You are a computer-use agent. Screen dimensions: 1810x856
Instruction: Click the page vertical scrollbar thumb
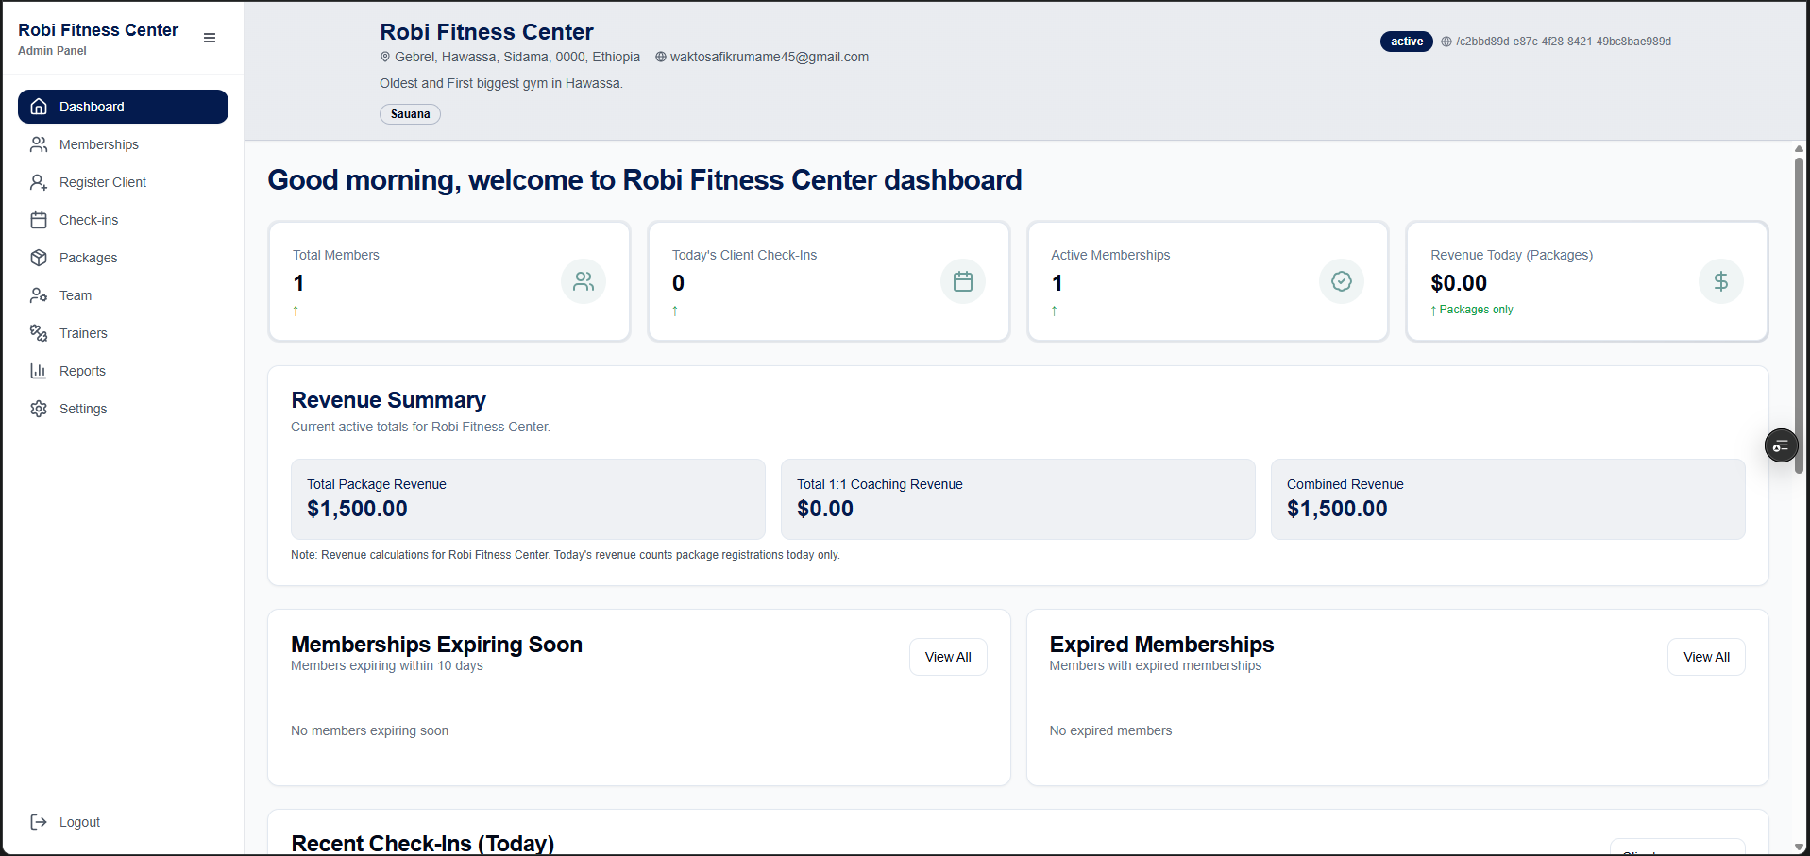(x=1799, y=316)
